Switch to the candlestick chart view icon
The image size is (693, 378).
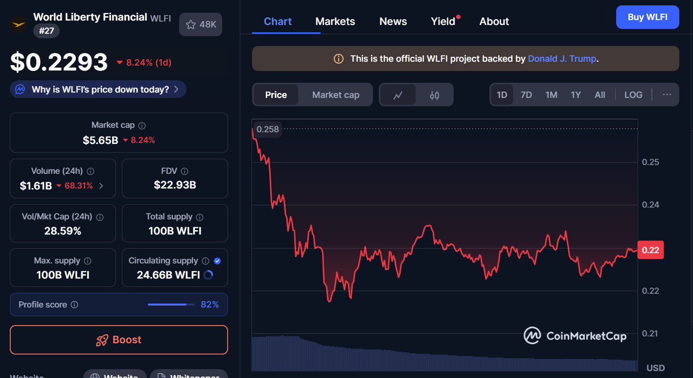pyautogui.click(x=435, y=95)
